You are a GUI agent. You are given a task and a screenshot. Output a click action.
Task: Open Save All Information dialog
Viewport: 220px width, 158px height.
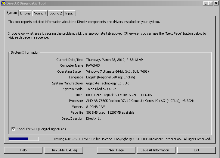click(156, 150)
